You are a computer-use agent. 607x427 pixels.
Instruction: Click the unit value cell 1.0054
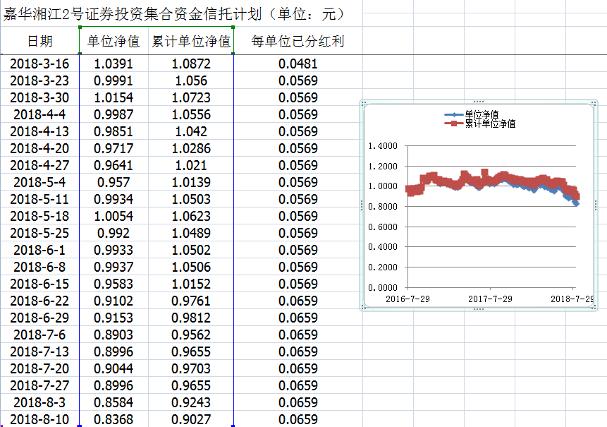coord(114,216)
